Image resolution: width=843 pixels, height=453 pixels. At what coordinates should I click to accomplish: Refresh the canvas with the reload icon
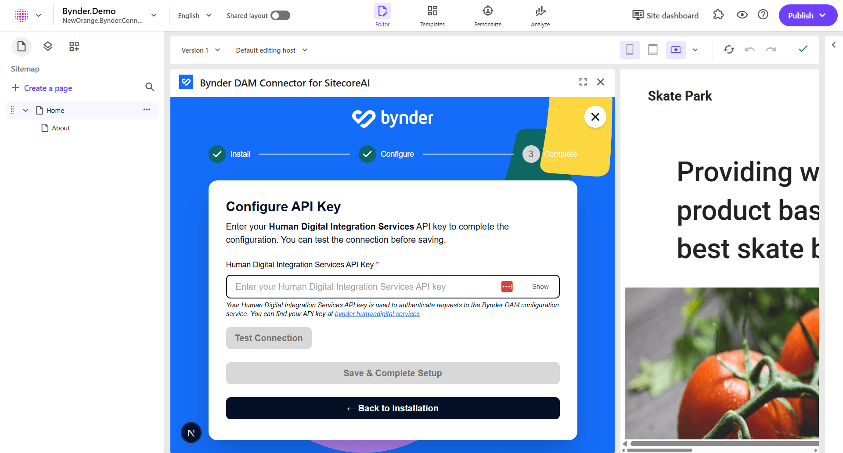[729, 50]
